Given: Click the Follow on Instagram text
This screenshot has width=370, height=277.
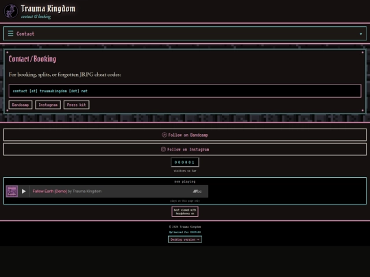Looking at the screenshot, I should [x=188, y=149].
